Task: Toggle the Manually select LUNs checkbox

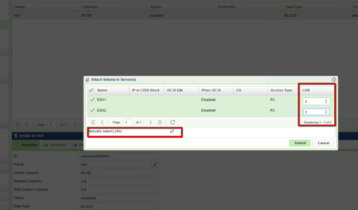Action: pos(172,131)
